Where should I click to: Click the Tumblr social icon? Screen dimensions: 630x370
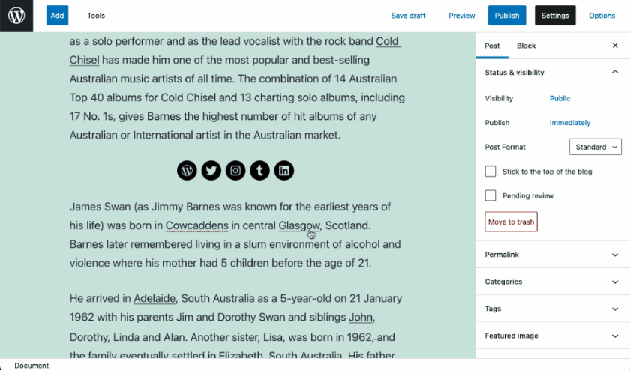[x=259, y=171]
